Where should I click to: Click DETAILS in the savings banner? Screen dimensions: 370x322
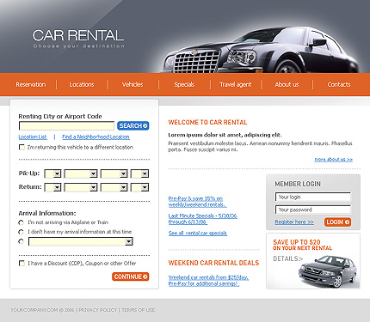pyautogui.click(x=287, y=258)
